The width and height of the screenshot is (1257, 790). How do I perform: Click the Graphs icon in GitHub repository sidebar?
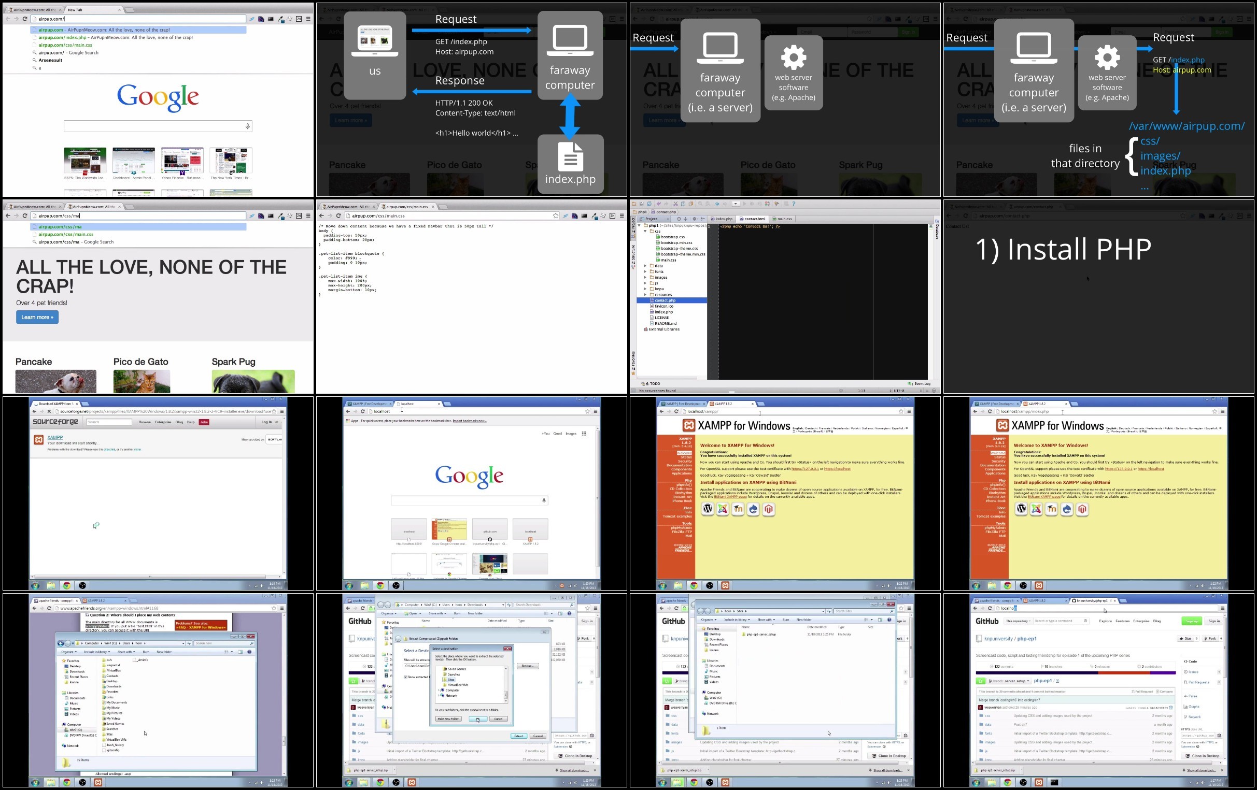coord(1185,707)
